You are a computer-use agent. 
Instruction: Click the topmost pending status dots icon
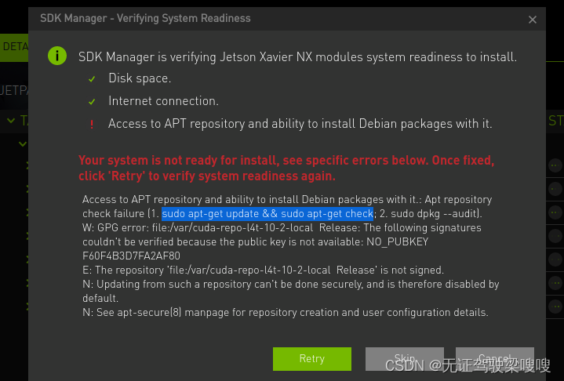tap(555, 165)
